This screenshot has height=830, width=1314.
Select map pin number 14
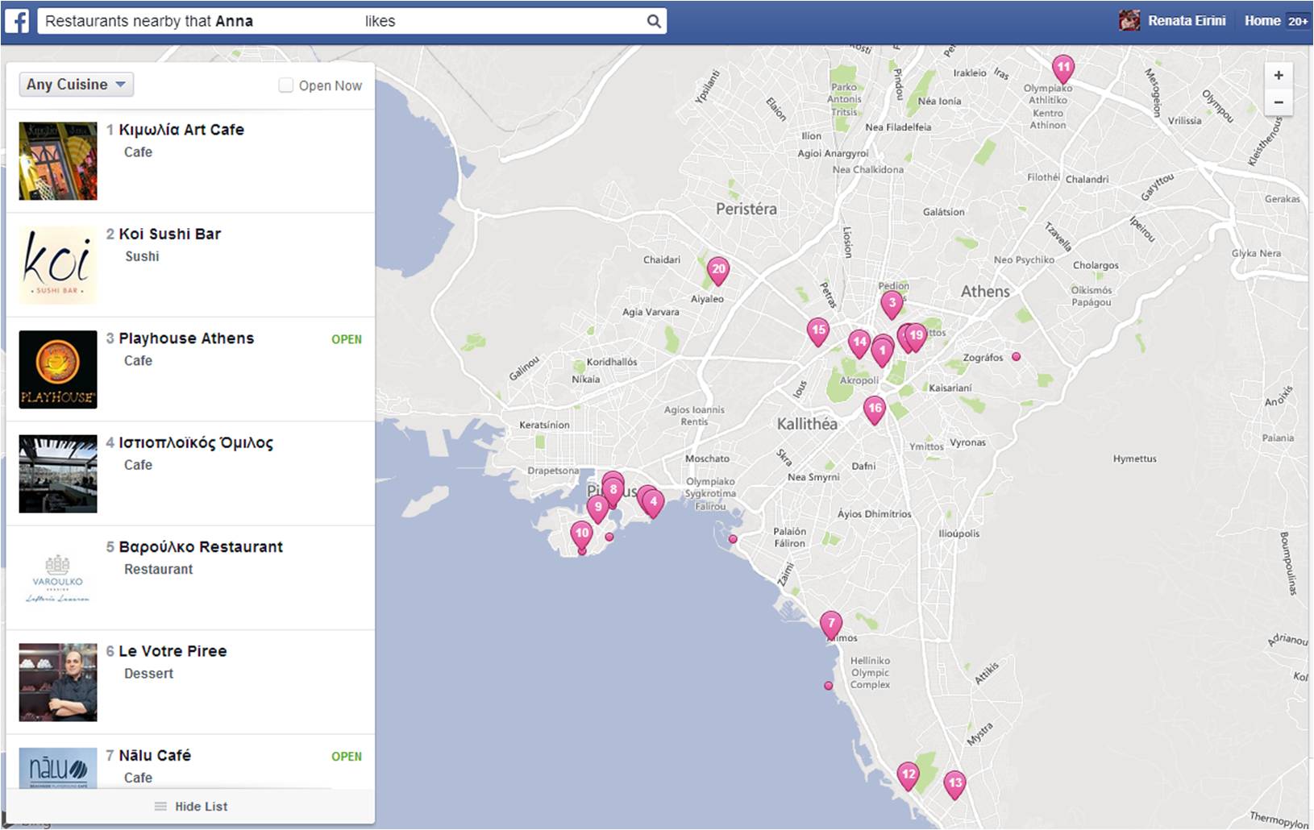tap(859, 342)
